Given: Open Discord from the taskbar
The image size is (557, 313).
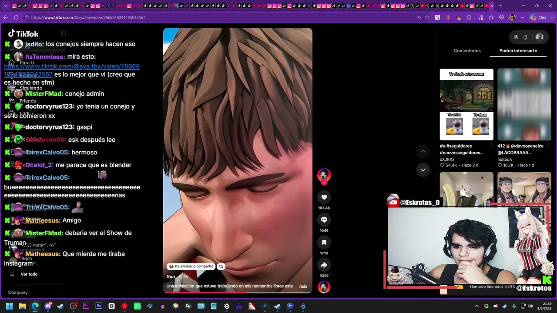Looking at the screenshot, I should (48, 306).
